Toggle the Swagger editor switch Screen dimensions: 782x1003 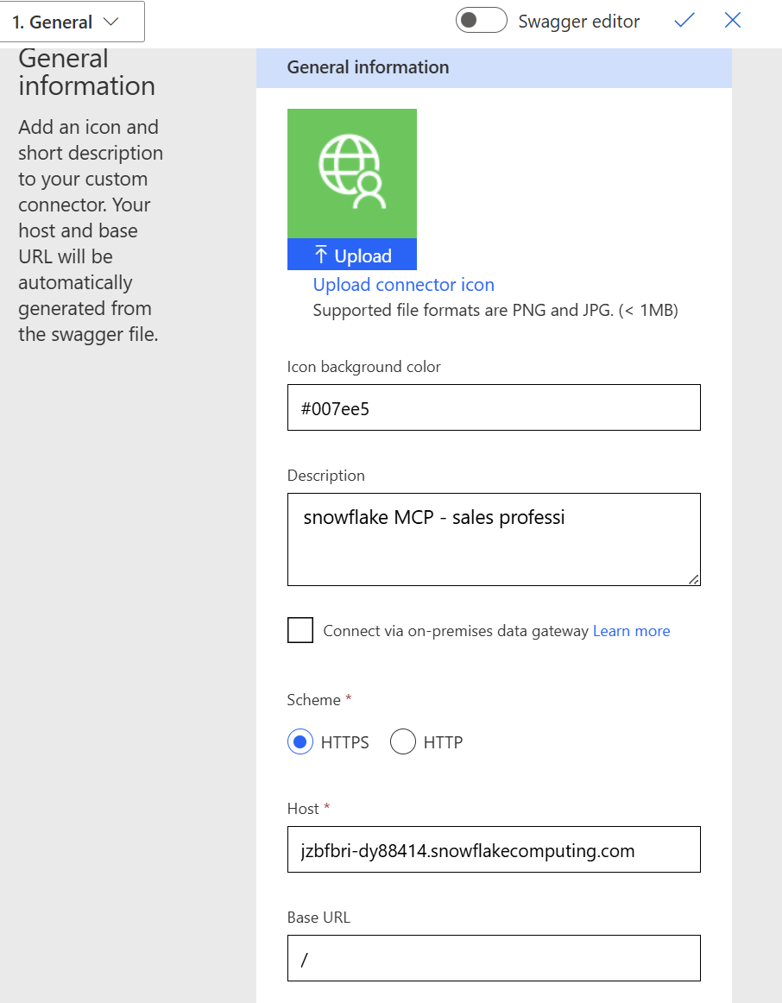point(482,21)
